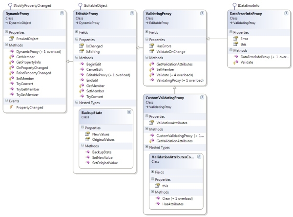The height and width of the screenshot is (217, 293).
Task: Click the DynamicObject base type label
Action: pos(20,23)
